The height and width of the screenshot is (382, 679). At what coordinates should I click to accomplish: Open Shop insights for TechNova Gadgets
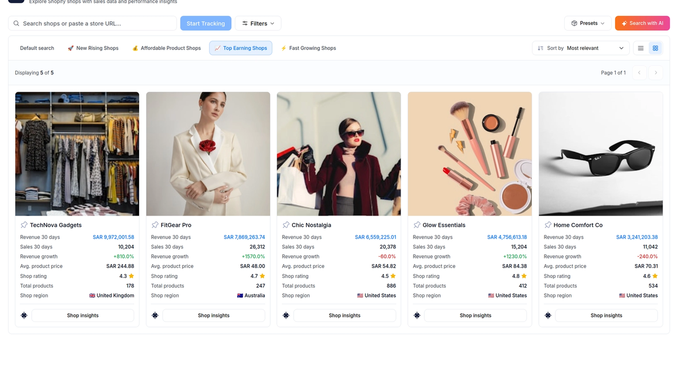pyautogui.click(x=83, y=315)
